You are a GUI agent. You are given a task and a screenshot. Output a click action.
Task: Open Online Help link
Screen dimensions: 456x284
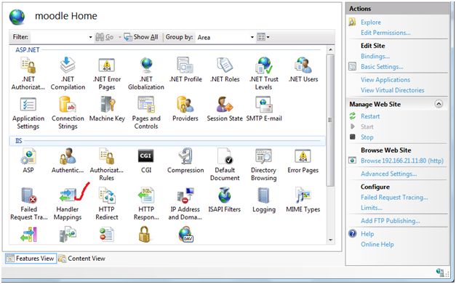click(377, 245)
